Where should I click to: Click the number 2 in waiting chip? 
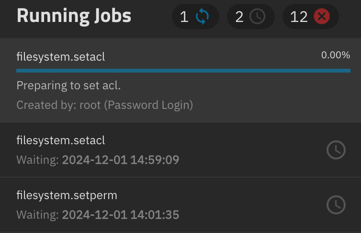239,17
